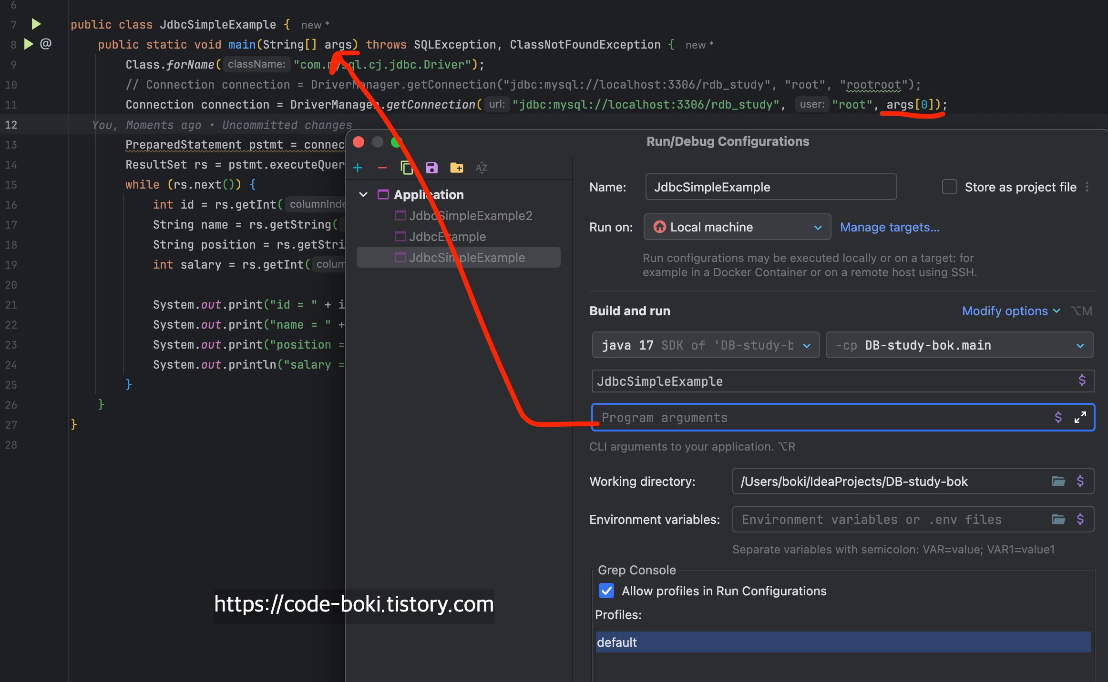
Task: Collapse the Application tree node
Action: click(x=363, y=195)
